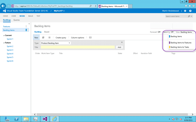
Task: Go to the HOME hub
Action: (5, 16)
